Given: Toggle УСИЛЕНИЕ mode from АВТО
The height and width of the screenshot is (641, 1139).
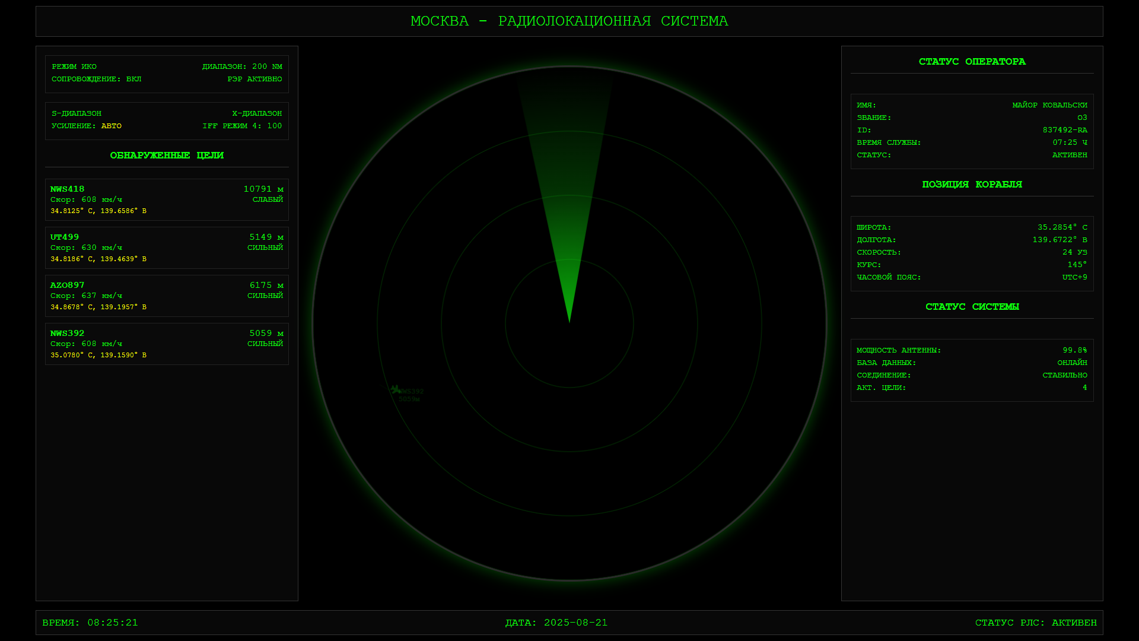Looking at the screenshot, I should [86, 126].
